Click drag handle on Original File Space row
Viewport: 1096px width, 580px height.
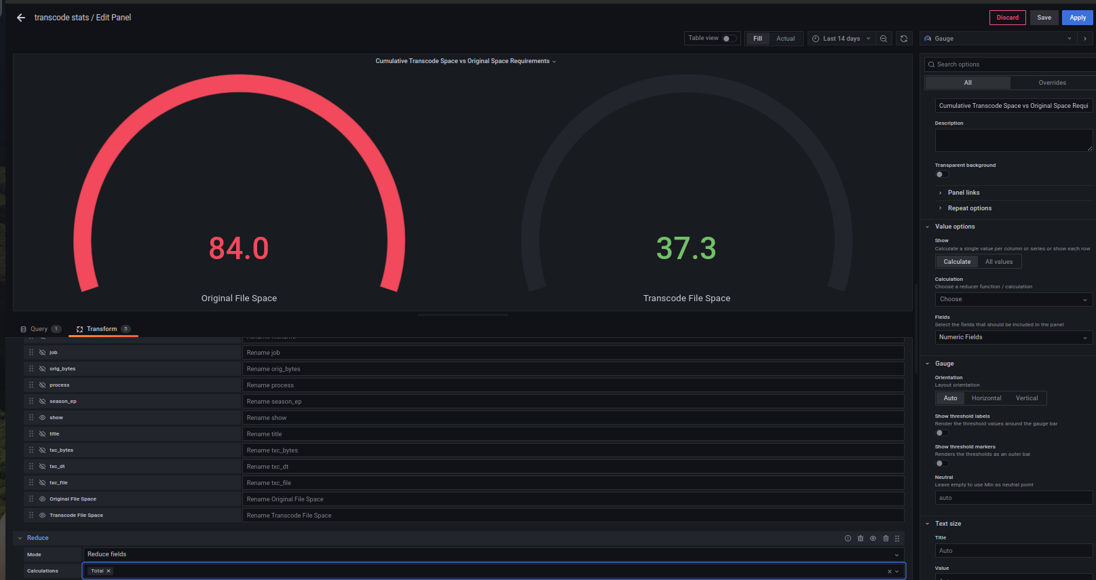coord(31,499)
